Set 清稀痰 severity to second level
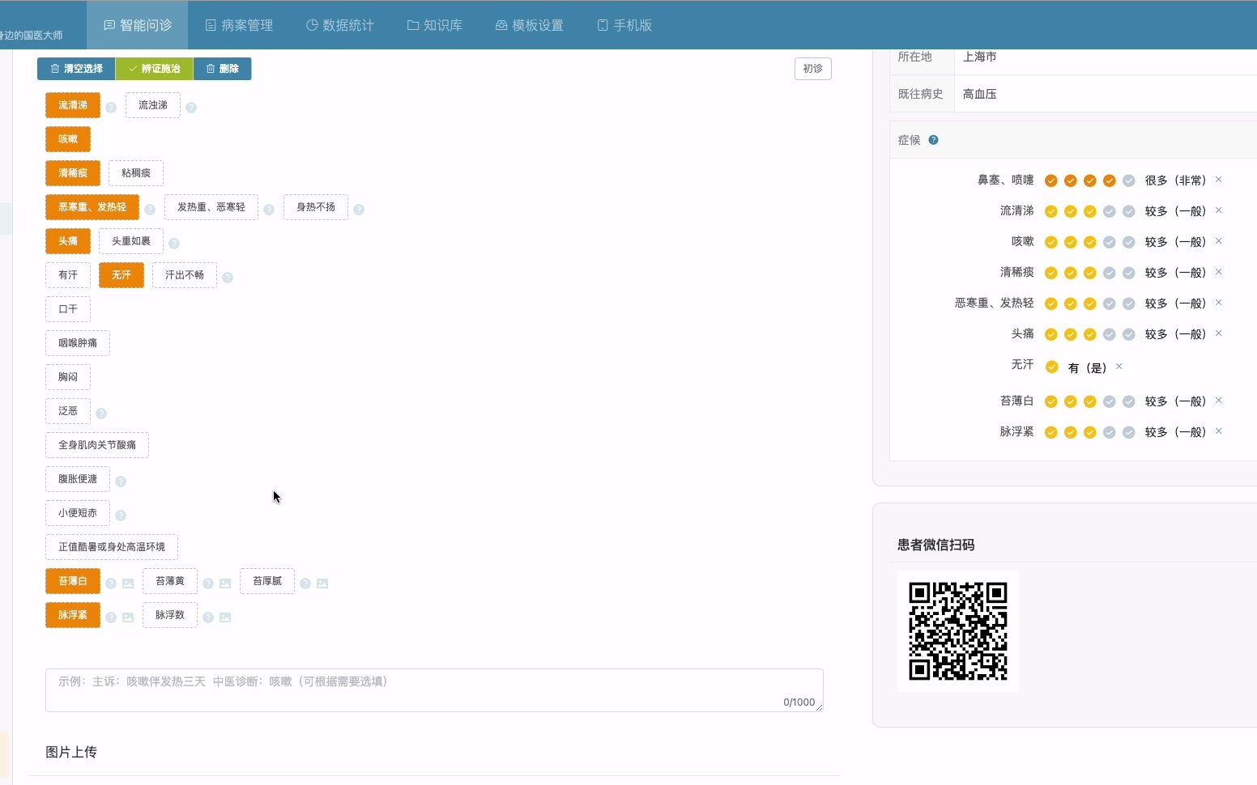 point(1071,273)
